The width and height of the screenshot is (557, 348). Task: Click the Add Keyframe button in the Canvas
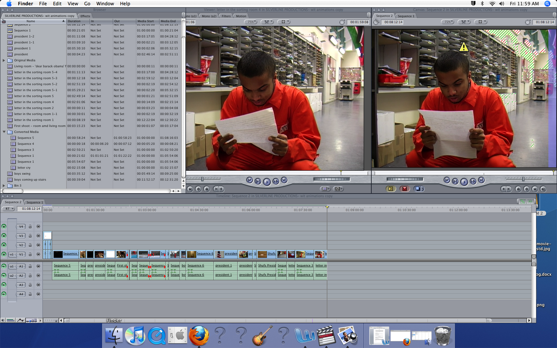pos(527,189)
